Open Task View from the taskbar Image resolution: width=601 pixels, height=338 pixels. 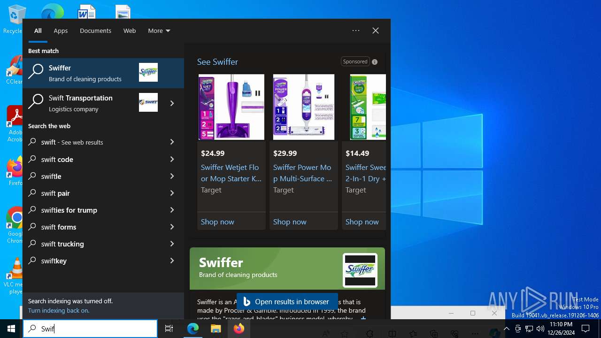169,329
